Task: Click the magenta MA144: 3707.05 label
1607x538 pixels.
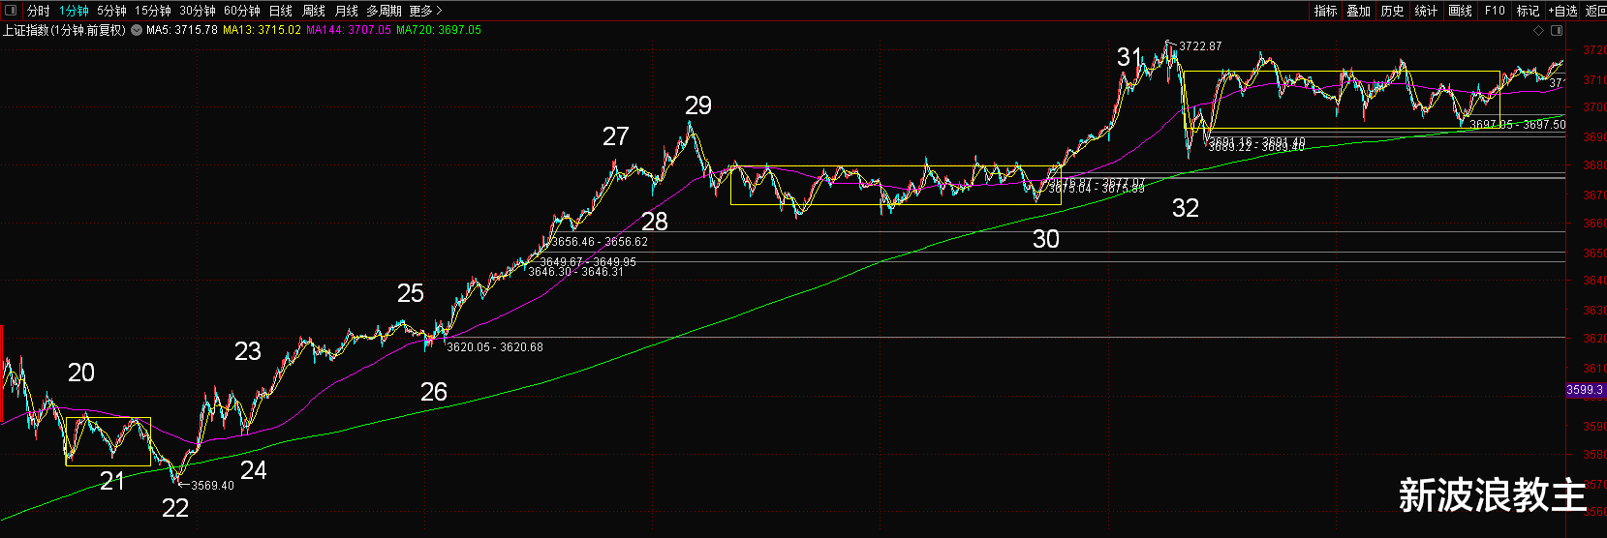Action: click(x=349, y=30)
